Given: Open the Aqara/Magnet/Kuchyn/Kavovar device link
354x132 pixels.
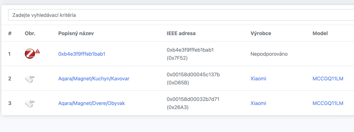Looking at the screenshot, I should (94, 79).
